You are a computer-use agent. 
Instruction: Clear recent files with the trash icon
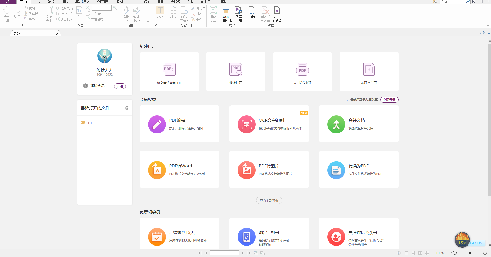(x=127, y=108)
